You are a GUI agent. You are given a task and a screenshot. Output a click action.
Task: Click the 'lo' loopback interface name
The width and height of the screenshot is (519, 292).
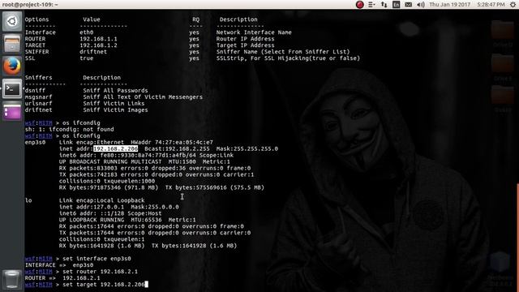click(x=28, y=200)
